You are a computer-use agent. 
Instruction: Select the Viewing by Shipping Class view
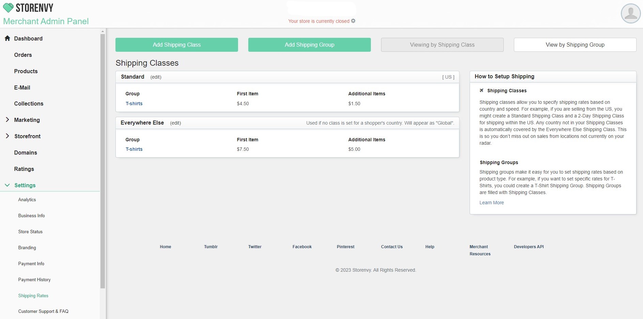pos(442,45)
